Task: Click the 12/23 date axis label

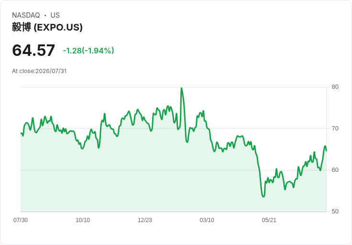Action: coord(145,220)
